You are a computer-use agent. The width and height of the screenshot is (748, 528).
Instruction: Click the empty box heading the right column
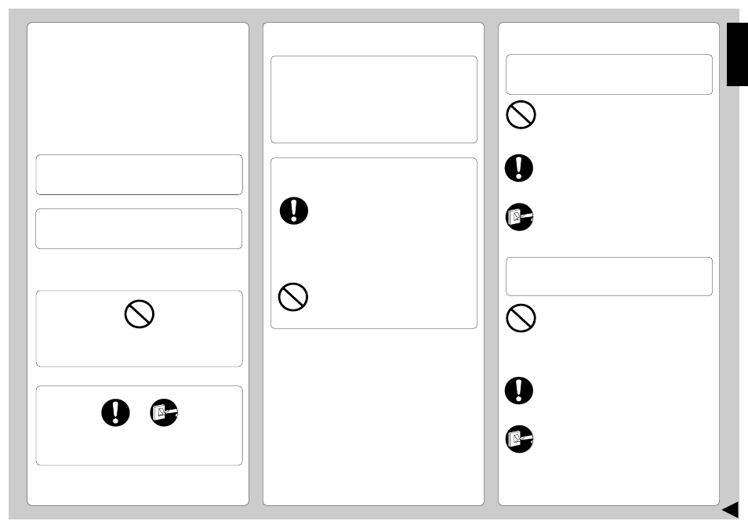coord(609,74)
